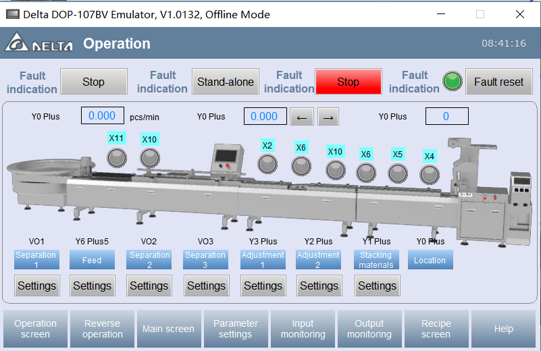Close the DOP-107BV Emulator window
This screenshot has height=351, width=541.
(520, 14)
